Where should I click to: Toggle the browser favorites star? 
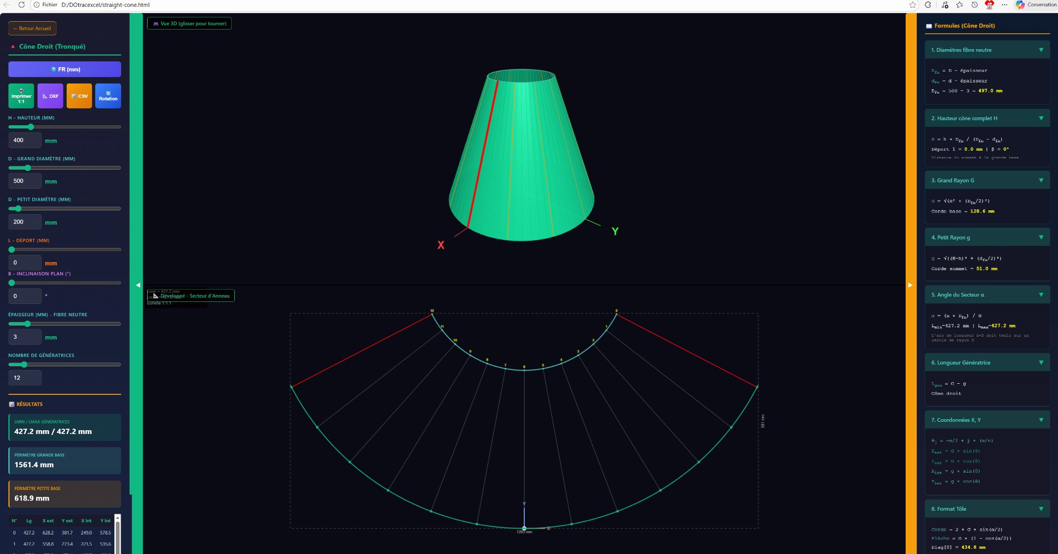(913, 5)
